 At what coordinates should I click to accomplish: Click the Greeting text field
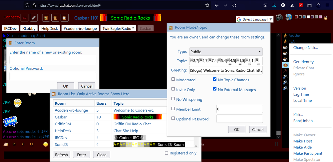tap(226, 70)
